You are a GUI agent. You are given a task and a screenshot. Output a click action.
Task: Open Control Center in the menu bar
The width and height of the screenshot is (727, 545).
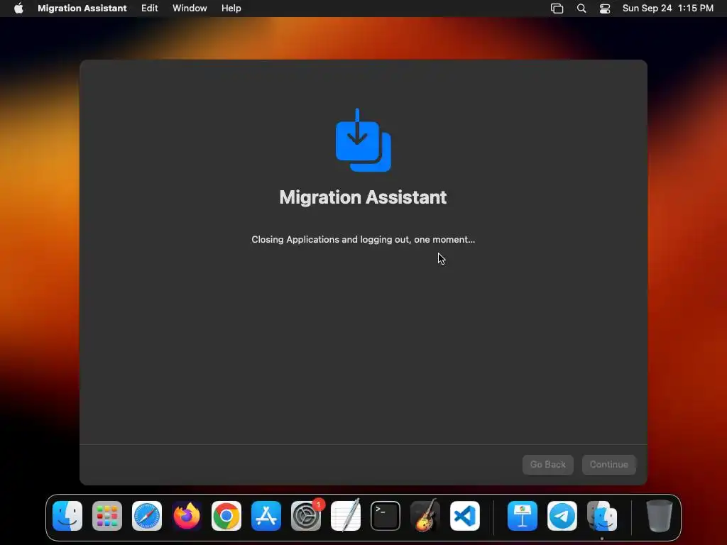tap(605, 8)
